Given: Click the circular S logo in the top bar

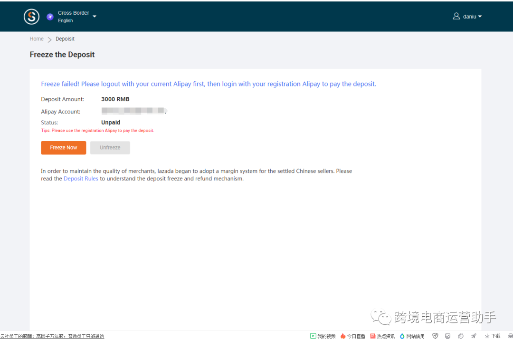Looking at the screenshot, I should (31, 16).
